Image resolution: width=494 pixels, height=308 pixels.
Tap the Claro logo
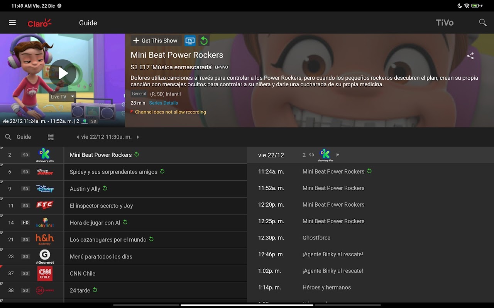[x=39, y=23]
